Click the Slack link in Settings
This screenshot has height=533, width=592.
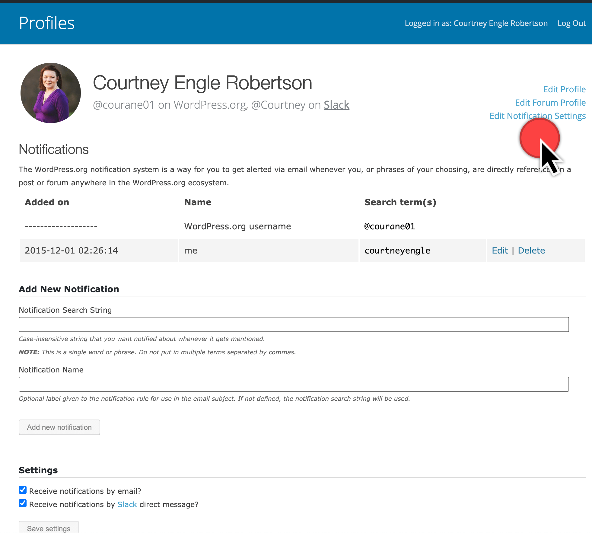pos(127,505)
